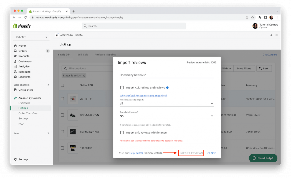The width and height of the screenshot is (291, 178).
Task: Reload the page with refresh icon
Action: pyautogui.click(x=25, y=17)
